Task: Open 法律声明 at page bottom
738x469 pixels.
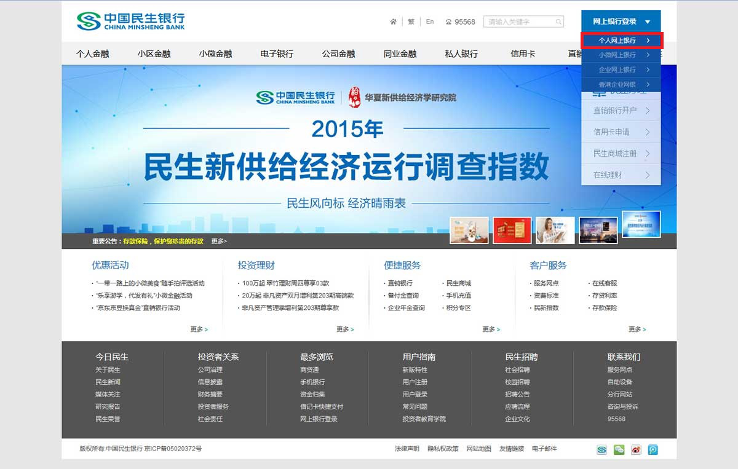Action: (x=407, y=449)
